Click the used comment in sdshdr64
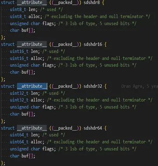158x166 pixels. [x=54, y=135]
